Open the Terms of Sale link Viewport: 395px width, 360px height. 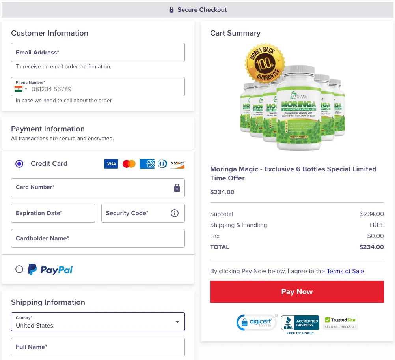(x=345, y=271)
